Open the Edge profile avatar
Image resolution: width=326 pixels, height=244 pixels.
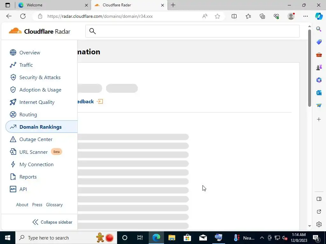click(291, 16)
